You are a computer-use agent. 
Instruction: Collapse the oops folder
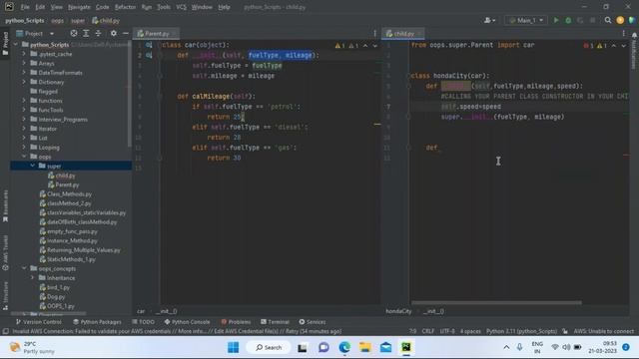[x=24, y=157]
